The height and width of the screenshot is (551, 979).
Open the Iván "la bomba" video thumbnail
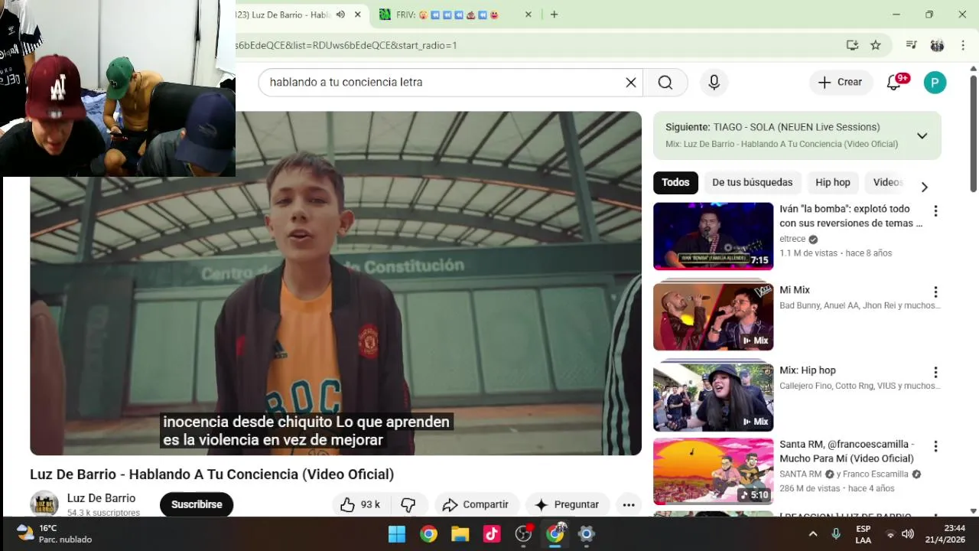click(x=713, y=236)
